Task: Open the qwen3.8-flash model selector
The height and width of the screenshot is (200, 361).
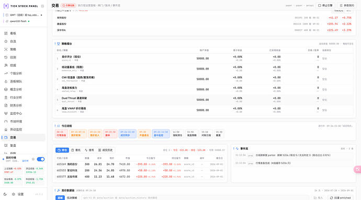Action: tap(17, 21)
